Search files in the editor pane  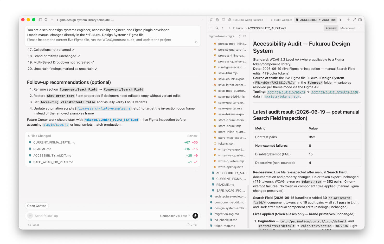[x=217, y=28]
